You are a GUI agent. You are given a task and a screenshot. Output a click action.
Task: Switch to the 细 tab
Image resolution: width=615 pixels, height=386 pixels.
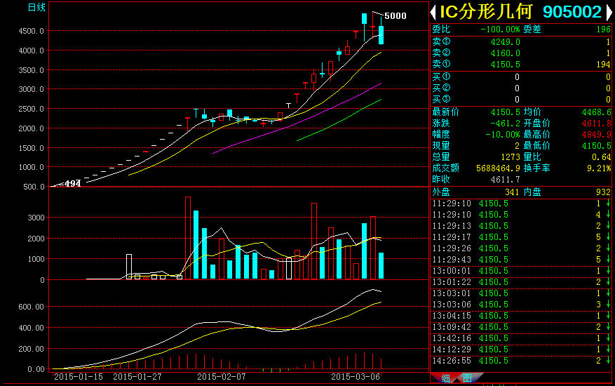pyautogui.click(x=445, y=378)
